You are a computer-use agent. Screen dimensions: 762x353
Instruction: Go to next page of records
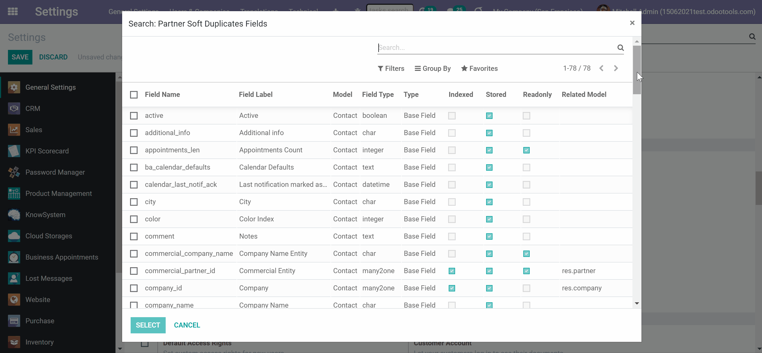(616, 68)
